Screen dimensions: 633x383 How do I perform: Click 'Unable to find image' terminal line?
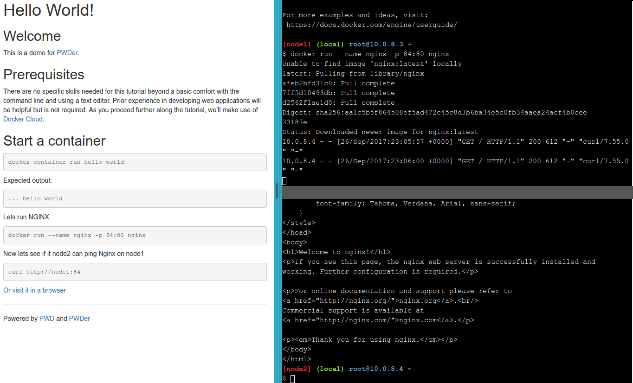click(x=372, y=64)
